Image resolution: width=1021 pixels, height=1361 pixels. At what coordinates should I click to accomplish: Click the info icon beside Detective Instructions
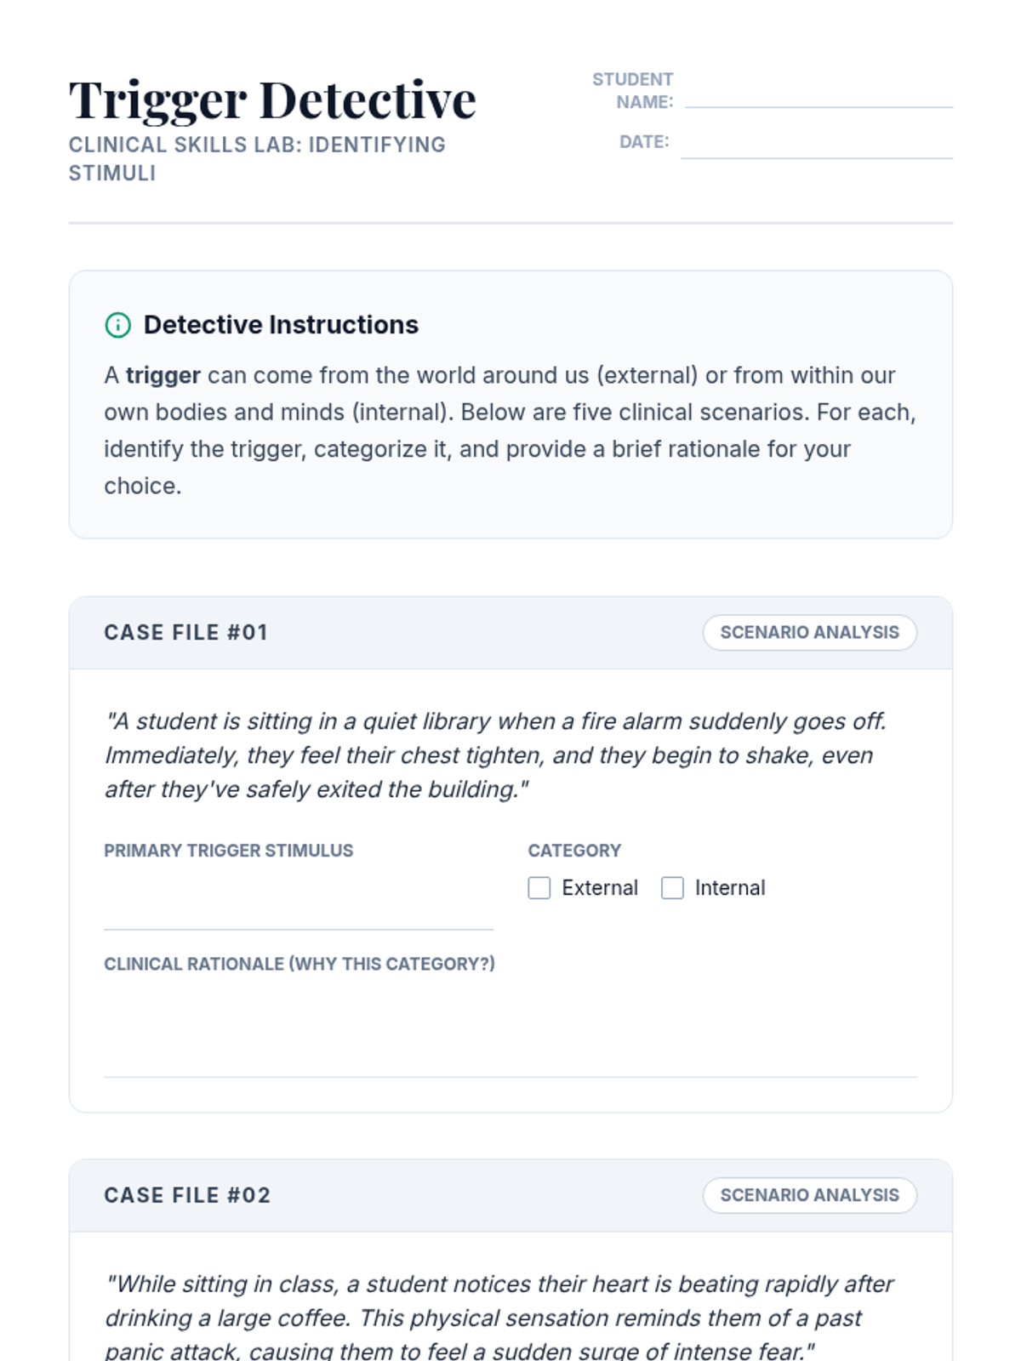point(117,325)
